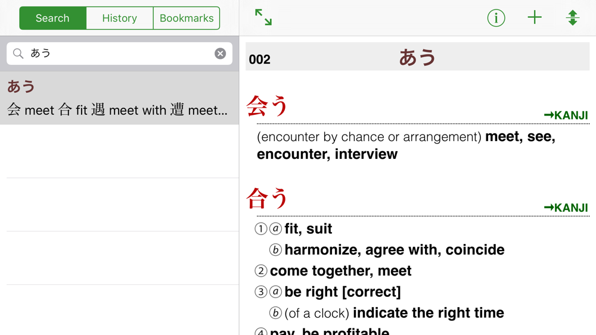Viewport: 596px width, 335px height.
Task: Select the あう search result entry
Action: click(119, 98)
